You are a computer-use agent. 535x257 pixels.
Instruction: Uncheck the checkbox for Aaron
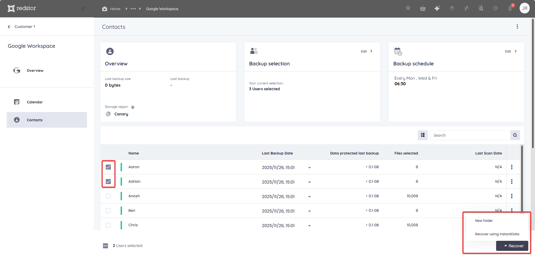108,167
